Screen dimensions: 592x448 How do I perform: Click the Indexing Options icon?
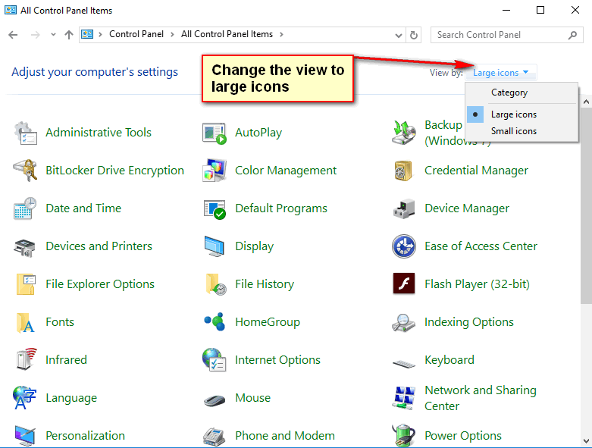tap(403, 323)
